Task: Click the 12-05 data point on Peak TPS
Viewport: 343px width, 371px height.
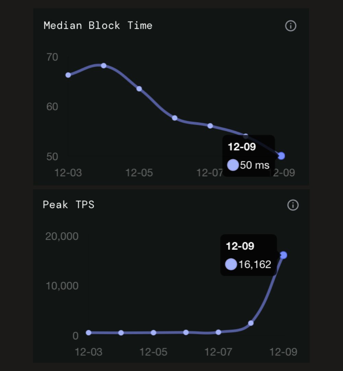Action: coord(153,333)
